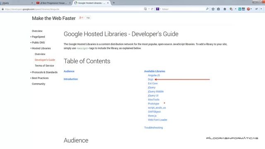Click the Google +1 button
265x149 pixels.
(x=81, y=18)
